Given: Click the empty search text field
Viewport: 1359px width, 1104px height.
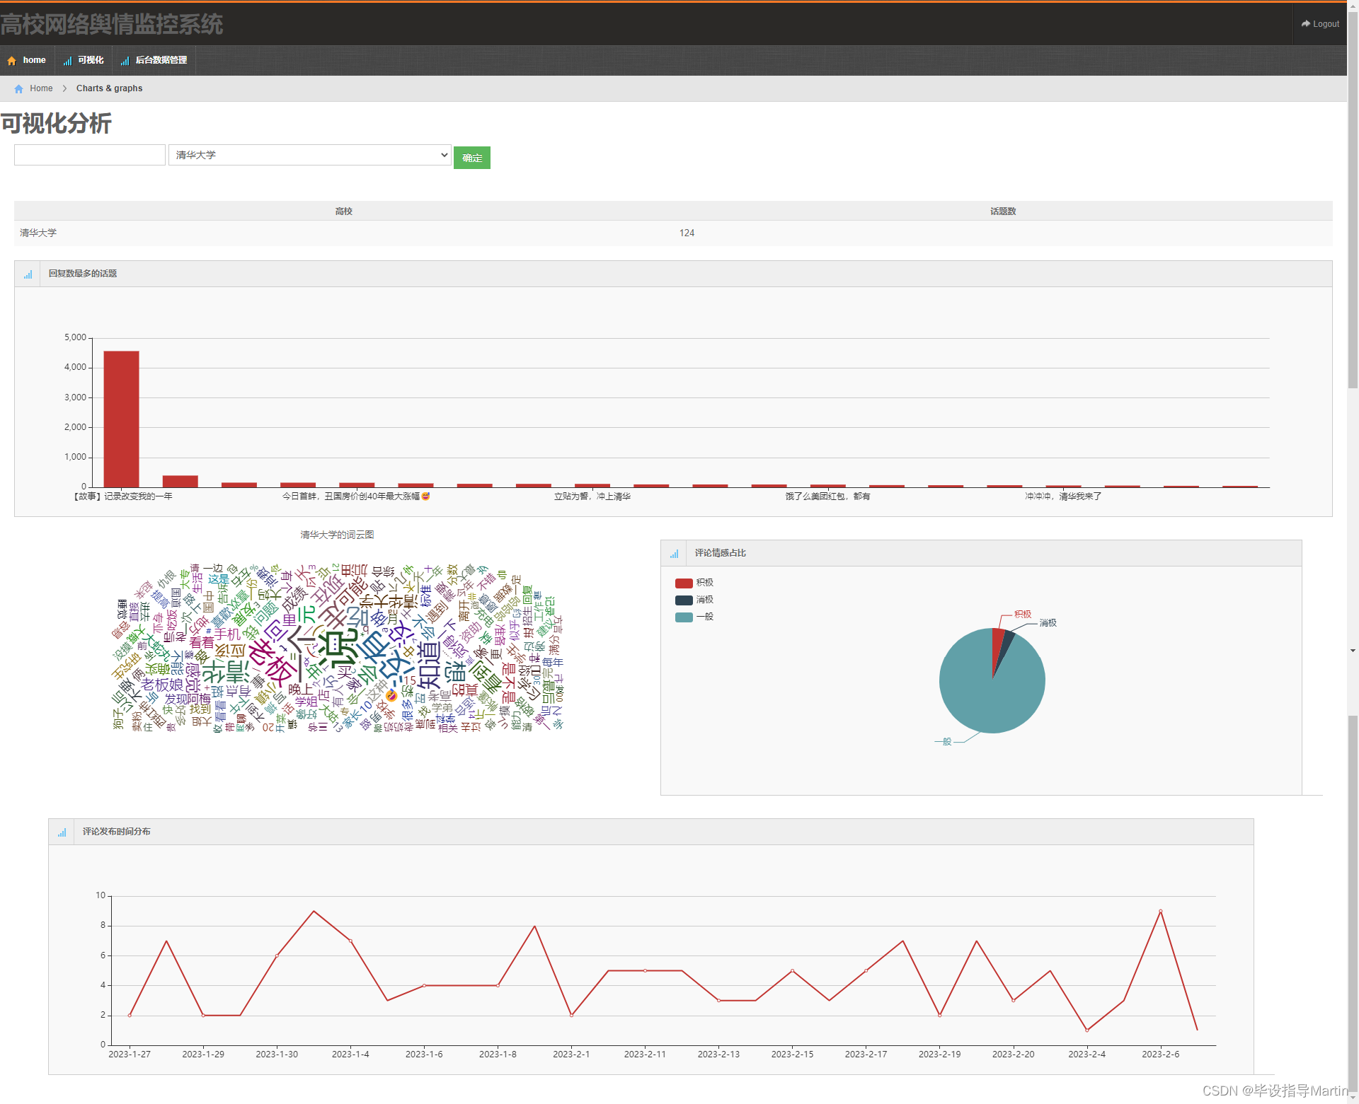Looking at the screenshot, I should pyautogui.click(x=90, y=155).
